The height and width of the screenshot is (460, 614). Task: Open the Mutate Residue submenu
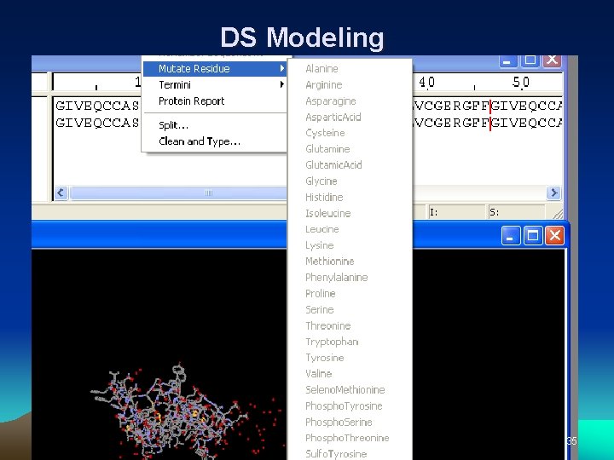click(215, 69)
